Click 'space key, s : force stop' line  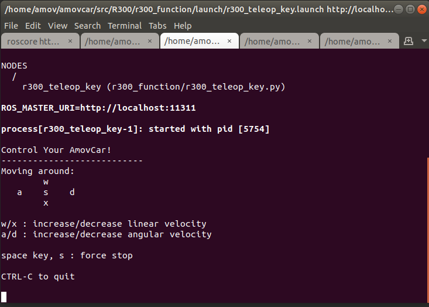click(67, 255)
